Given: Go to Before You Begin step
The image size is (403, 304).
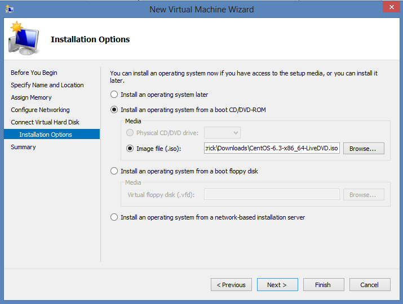Looking at the screenshot, I should tap(34, 73).
